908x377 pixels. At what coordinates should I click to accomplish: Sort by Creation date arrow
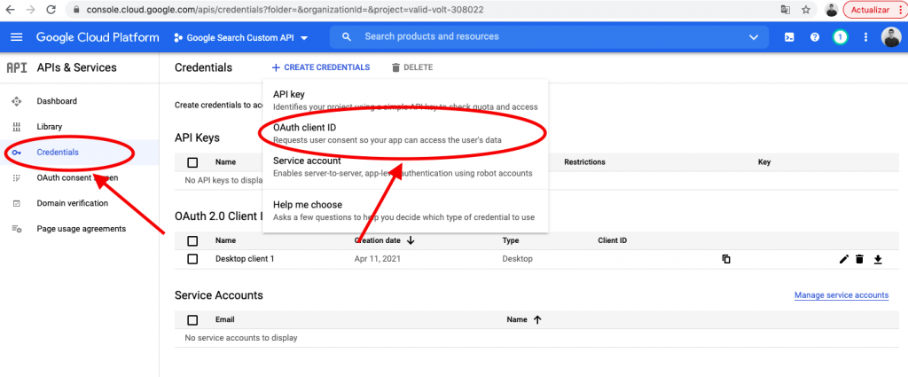click(x=411, y=240)
